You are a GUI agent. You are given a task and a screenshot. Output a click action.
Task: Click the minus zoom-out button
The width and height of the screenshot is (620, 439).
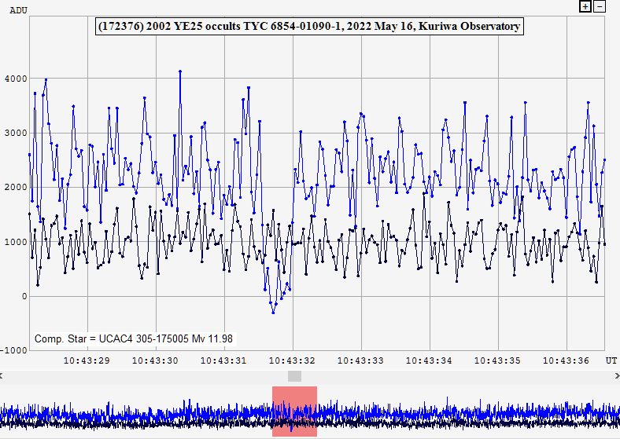(600, 6)
